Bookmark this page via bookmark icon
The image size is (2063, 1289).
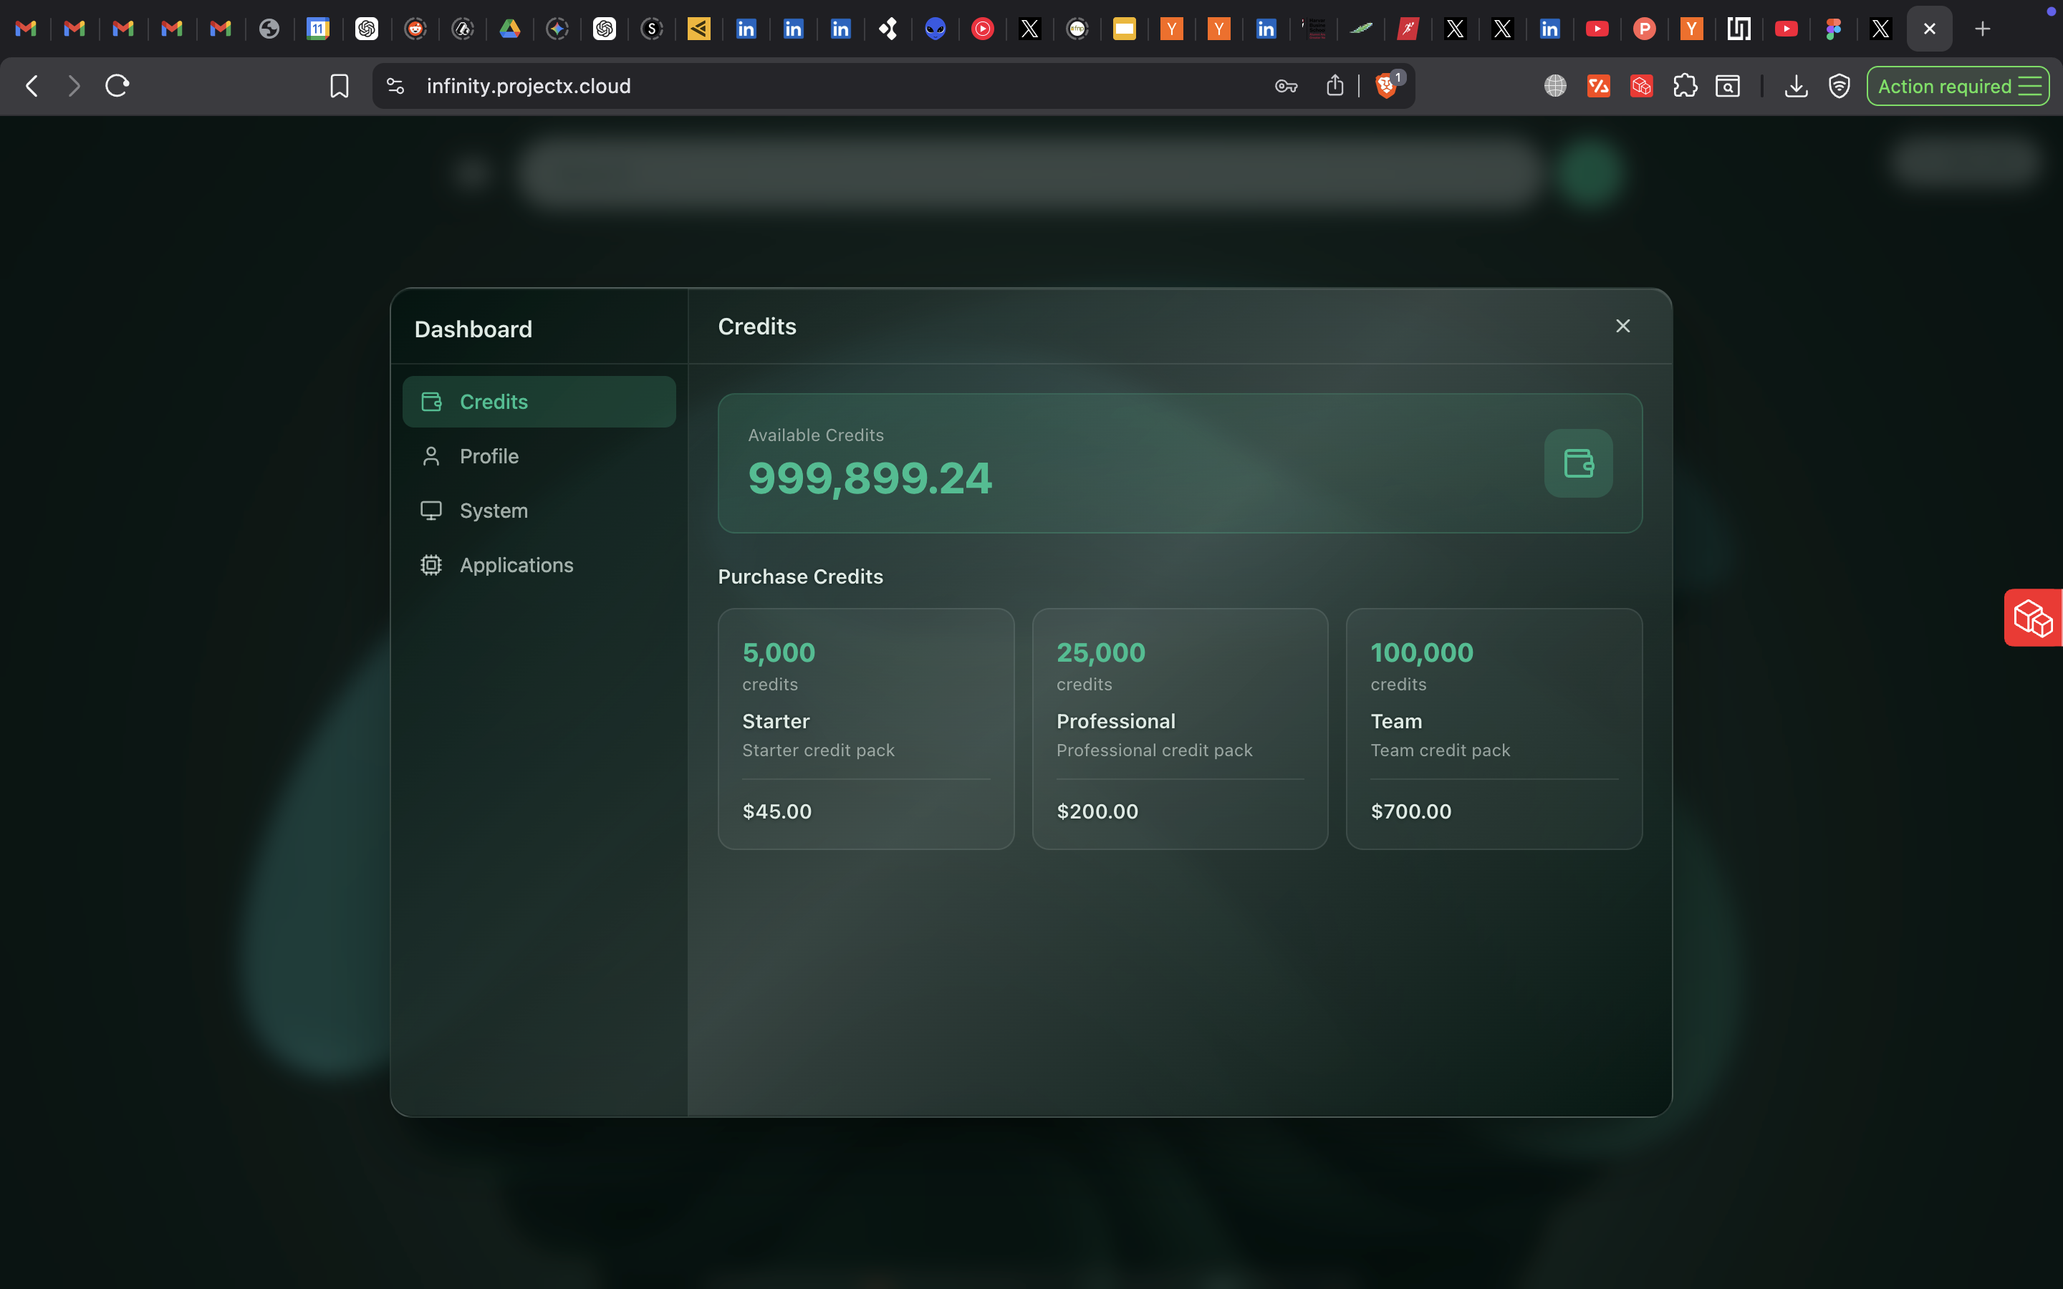coord(340,86)
